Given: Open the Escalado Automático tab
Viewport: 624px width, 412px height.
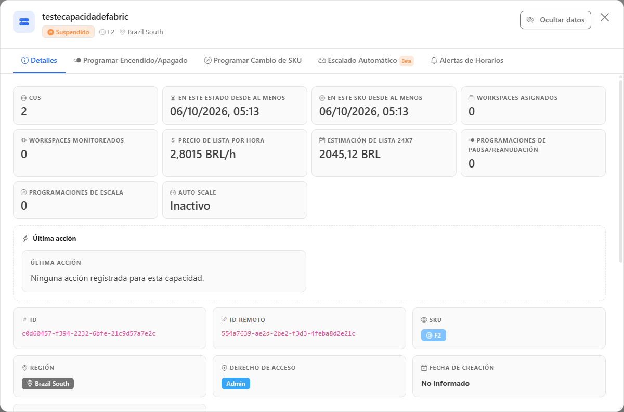Looking at the screenshot, I should [366, 60].
